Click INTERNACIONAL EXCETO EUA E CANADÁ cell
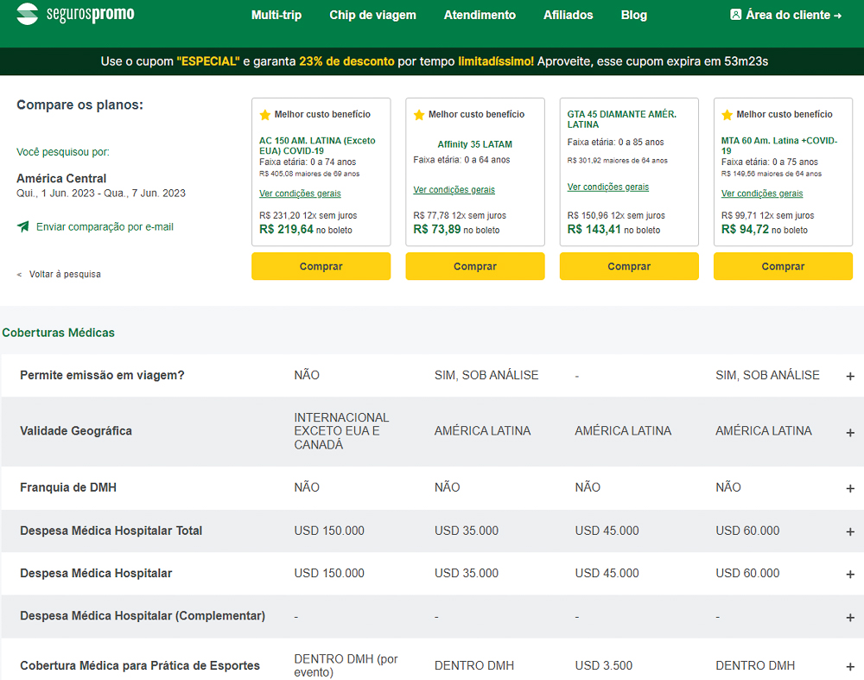 point(341,431)
